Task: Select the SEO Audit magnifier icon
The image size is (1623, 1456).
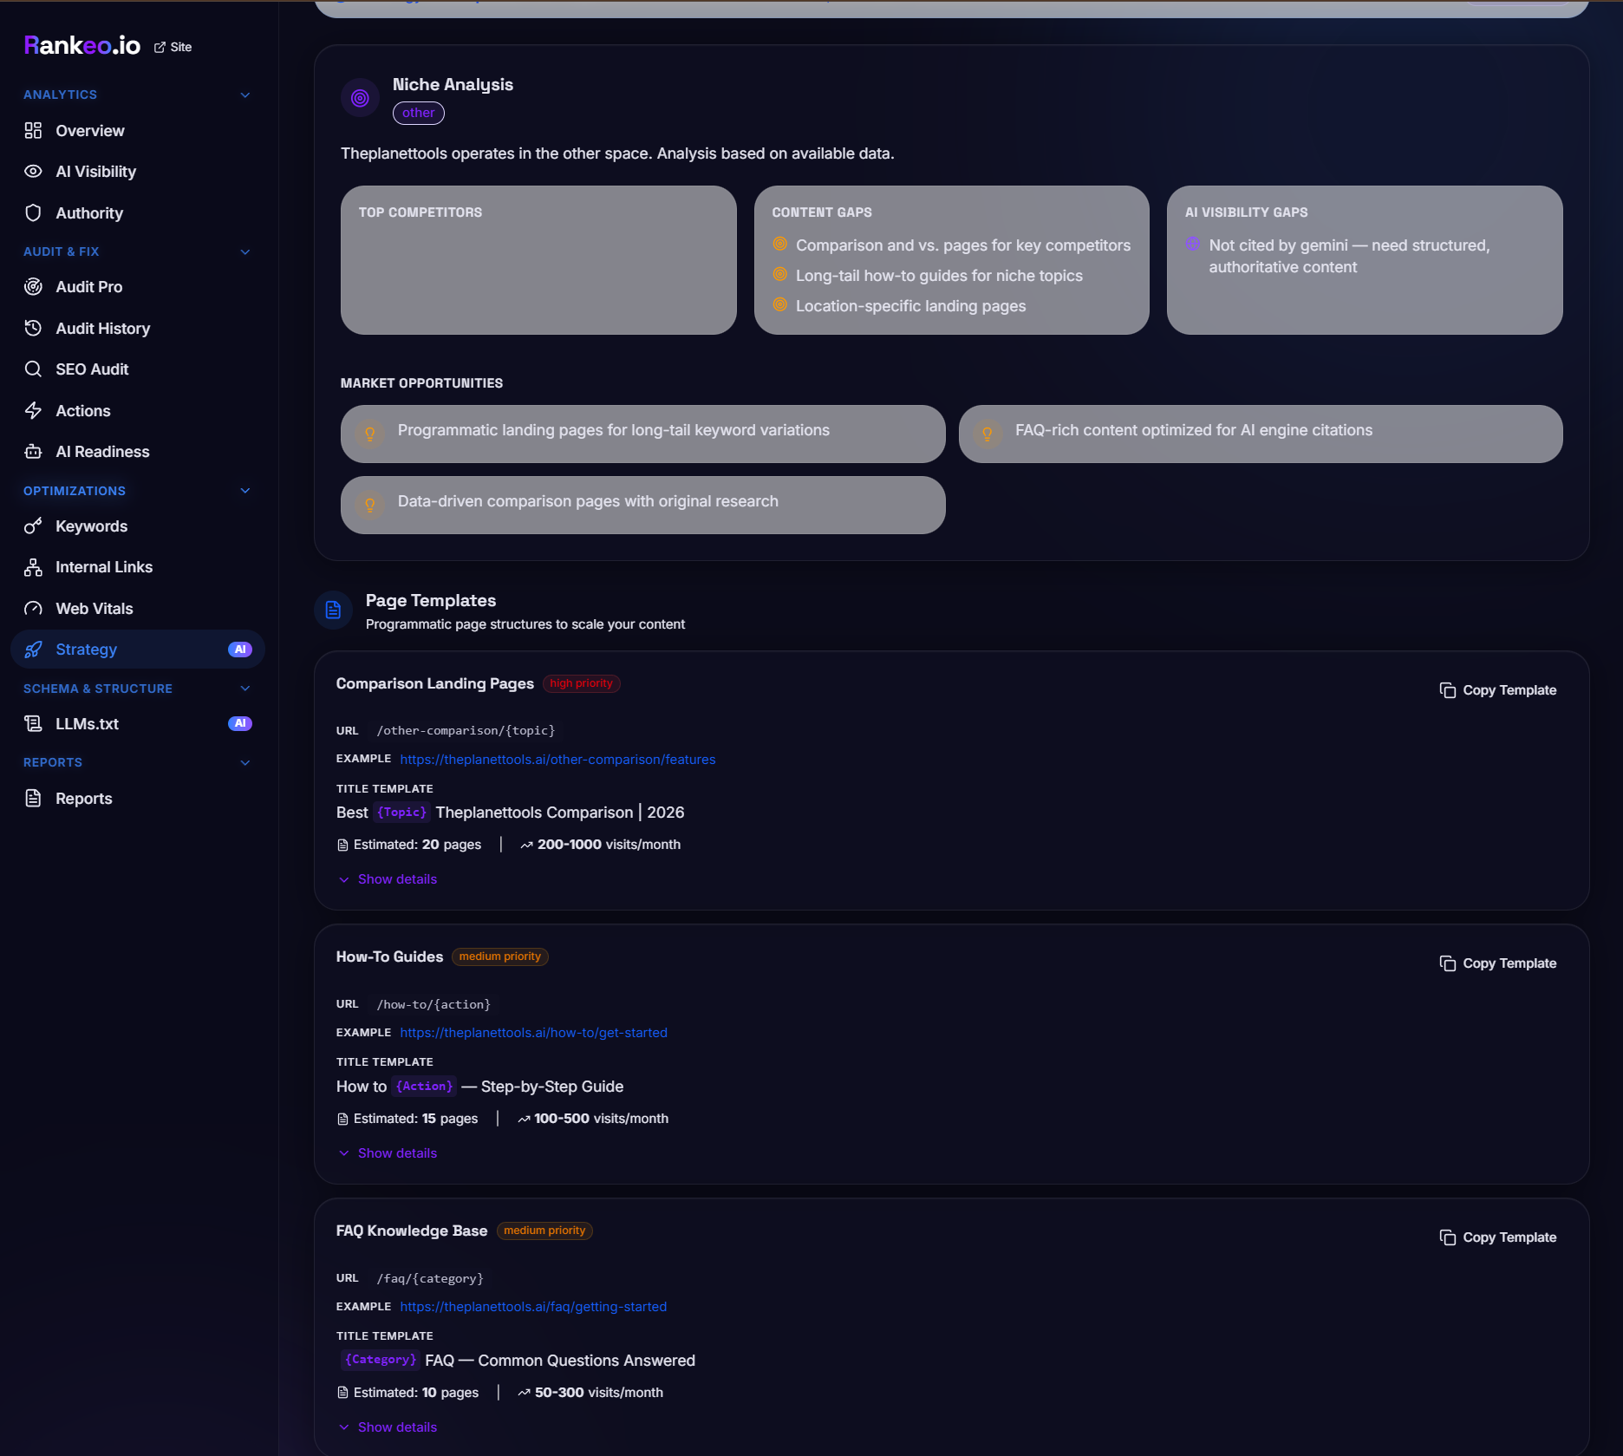Action: point(33,369)
